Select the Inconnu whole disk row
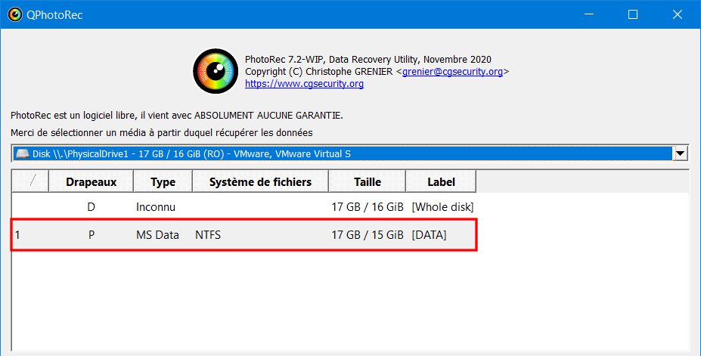 (x=244, y=207)
